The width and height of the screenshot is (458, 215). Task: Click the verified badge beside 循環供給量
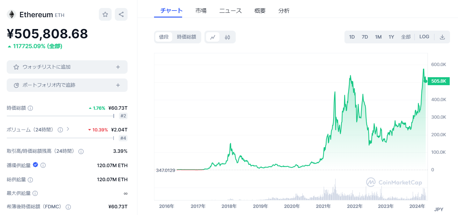coord(36,165)
